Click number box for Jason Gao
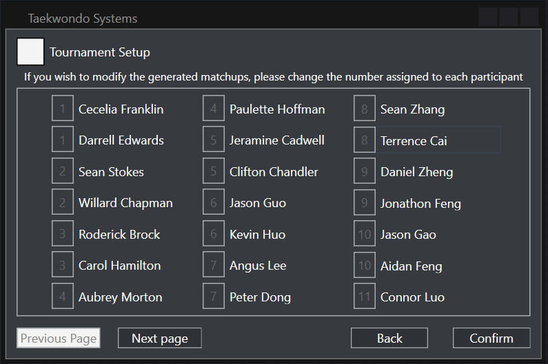The width and height of the screenshot is (548, 364). pyautogui.click(x=365, y=234)
